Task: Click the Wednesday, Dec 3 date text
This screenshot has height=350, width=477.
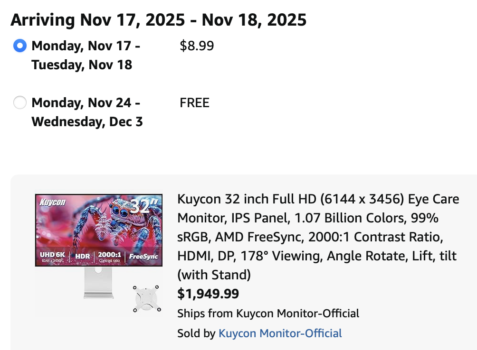Action: click(x=87, y=122)
